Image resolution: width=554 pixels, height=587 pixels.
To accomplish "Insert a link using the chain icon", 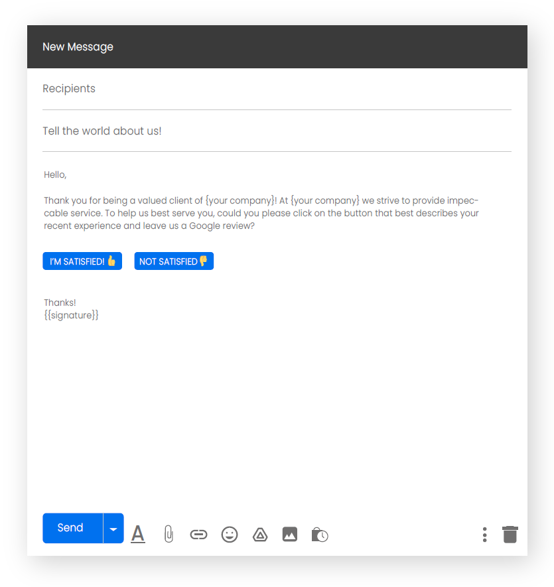I will point(198,535).
